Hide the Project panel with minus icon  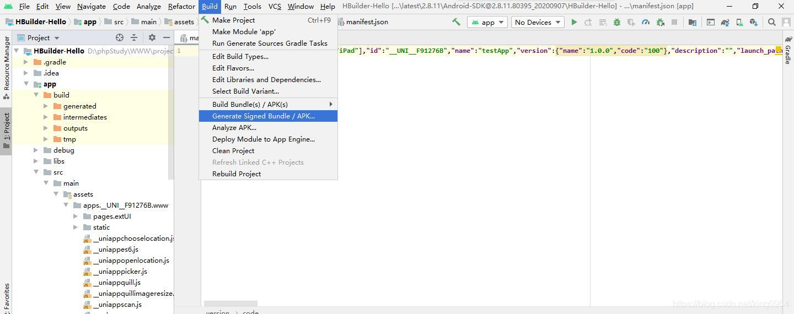pyautogui.click(x=165, y=37)
